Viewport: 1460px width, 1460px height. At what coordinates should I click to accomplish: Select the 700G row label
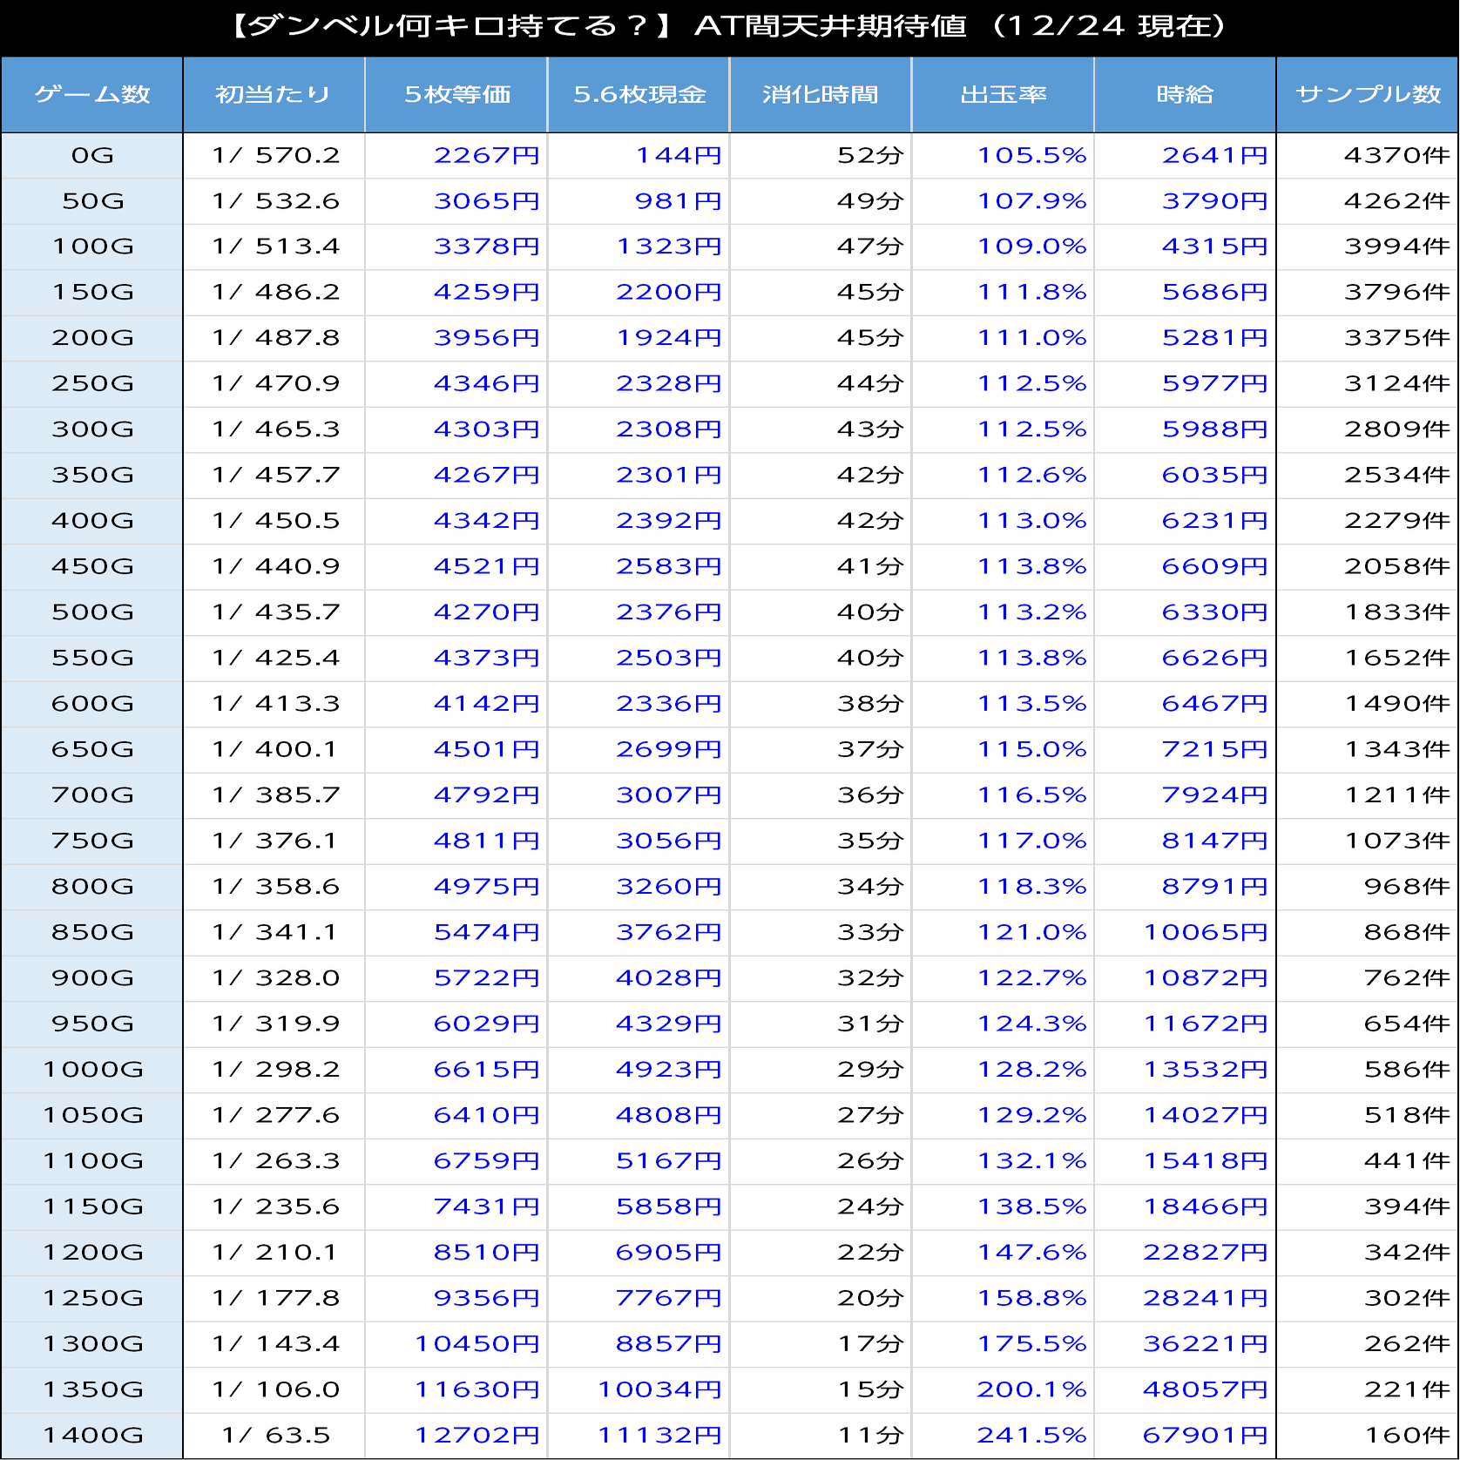[92, 795]
